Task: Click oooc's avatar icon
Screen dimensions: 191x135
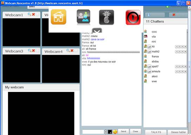Action: [x=145, y=31]
